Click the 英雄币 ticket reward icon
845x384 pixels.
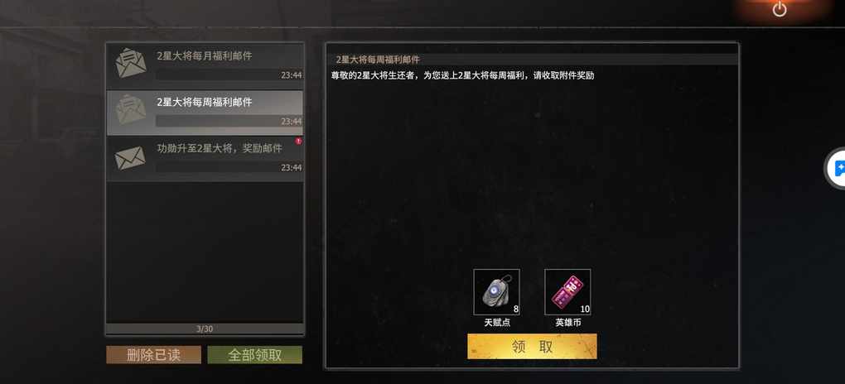point(567,292)
